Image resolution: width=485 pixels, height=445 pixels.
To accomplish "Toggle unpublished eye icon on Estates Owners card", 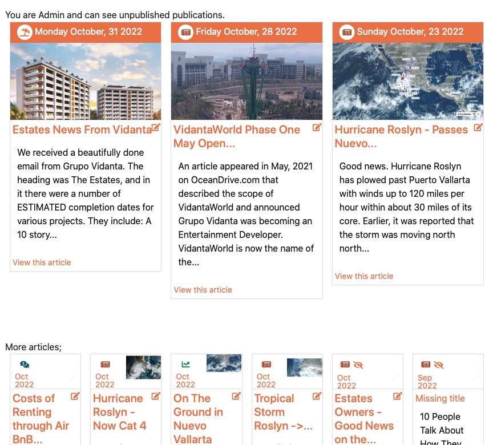I will click(x=358, y=365).
